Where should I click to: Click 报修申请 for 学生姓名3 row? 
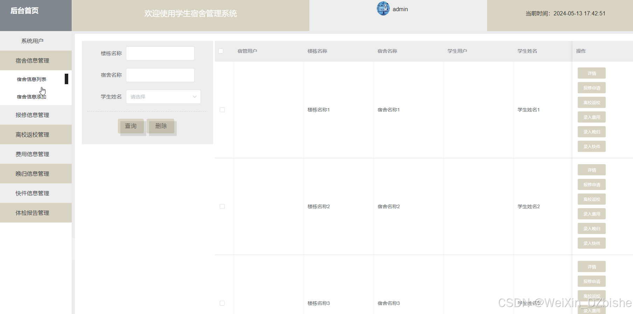click(x=592, y=282)
